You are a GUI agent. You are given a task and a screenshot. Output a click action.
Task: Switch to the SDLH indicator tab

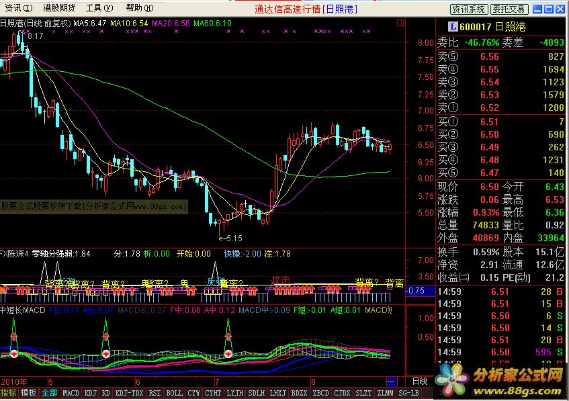(256, 393)
